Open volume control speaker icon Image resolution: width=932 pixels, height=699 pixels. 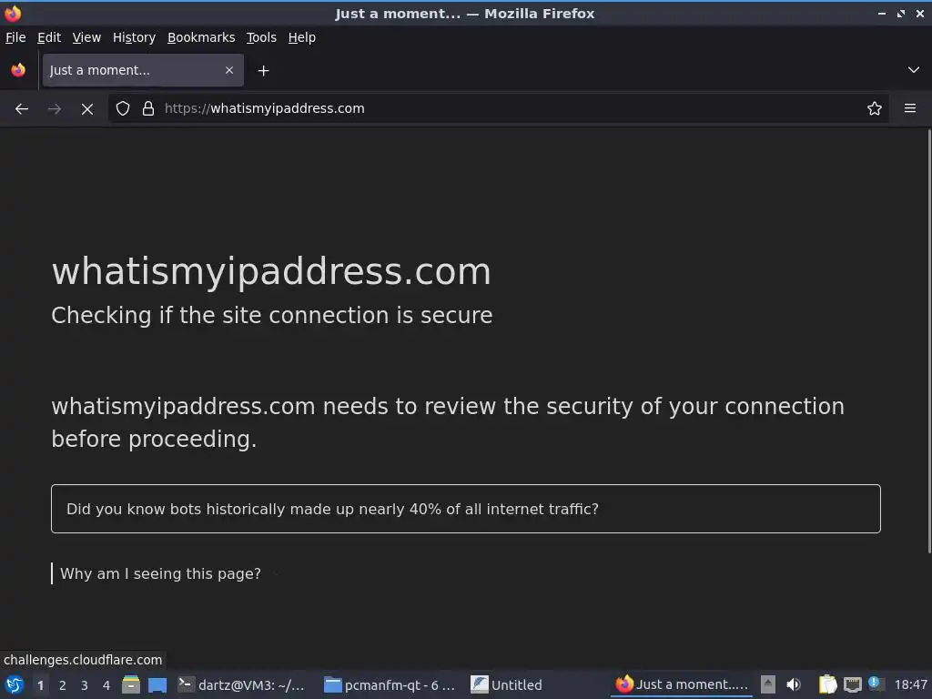coord(794,684)
